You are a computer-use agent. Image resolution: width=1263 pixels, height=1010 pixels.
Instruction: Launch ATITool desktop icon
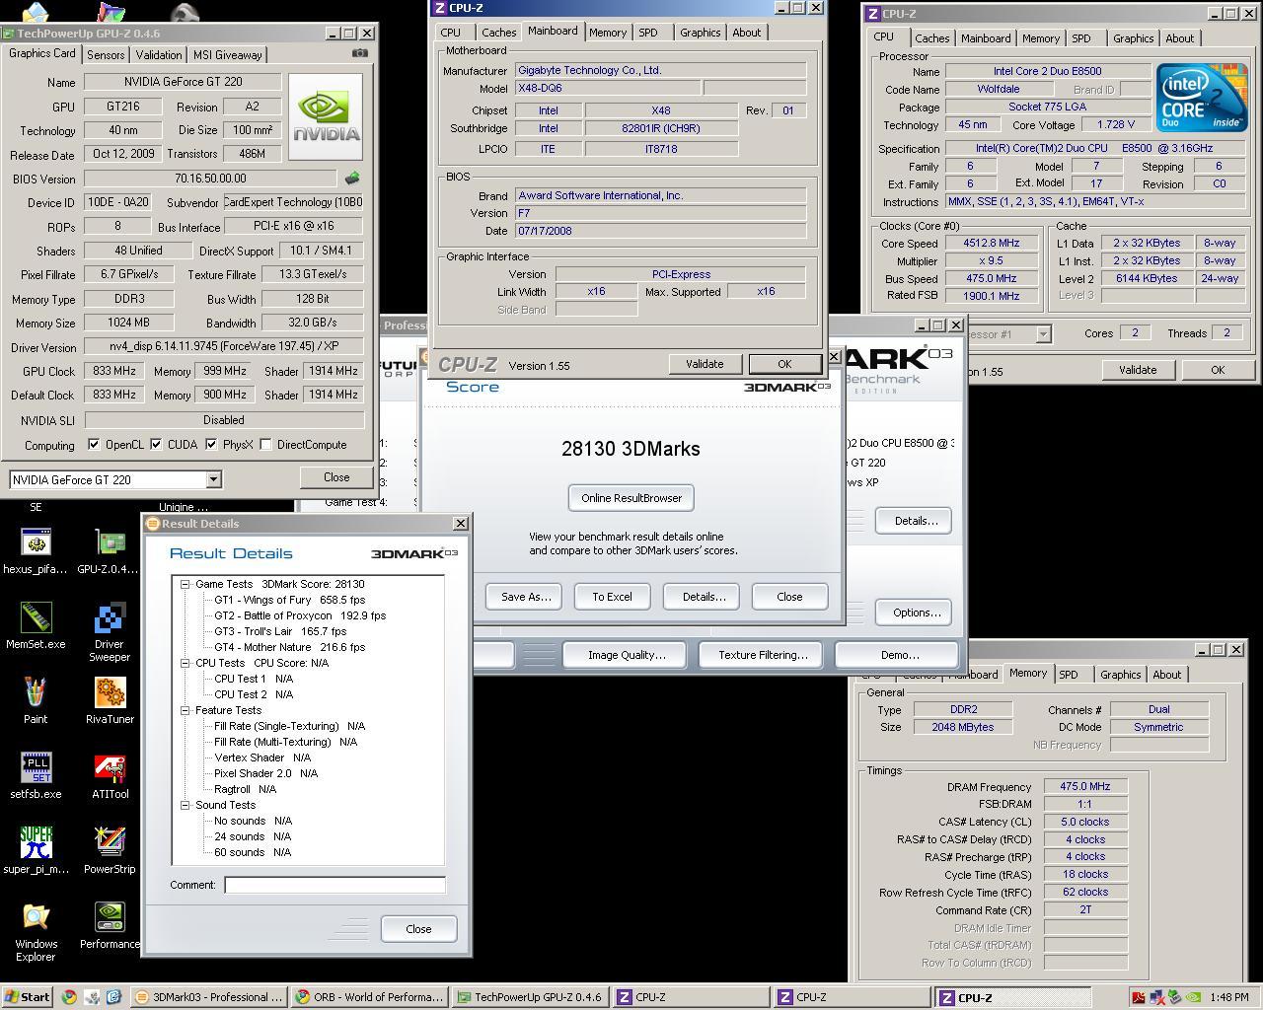(x=110, y=775)
